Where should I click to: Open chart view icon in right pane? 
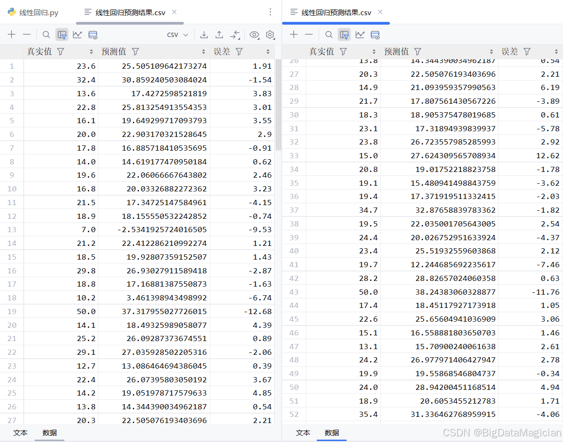tap(360, 35)
